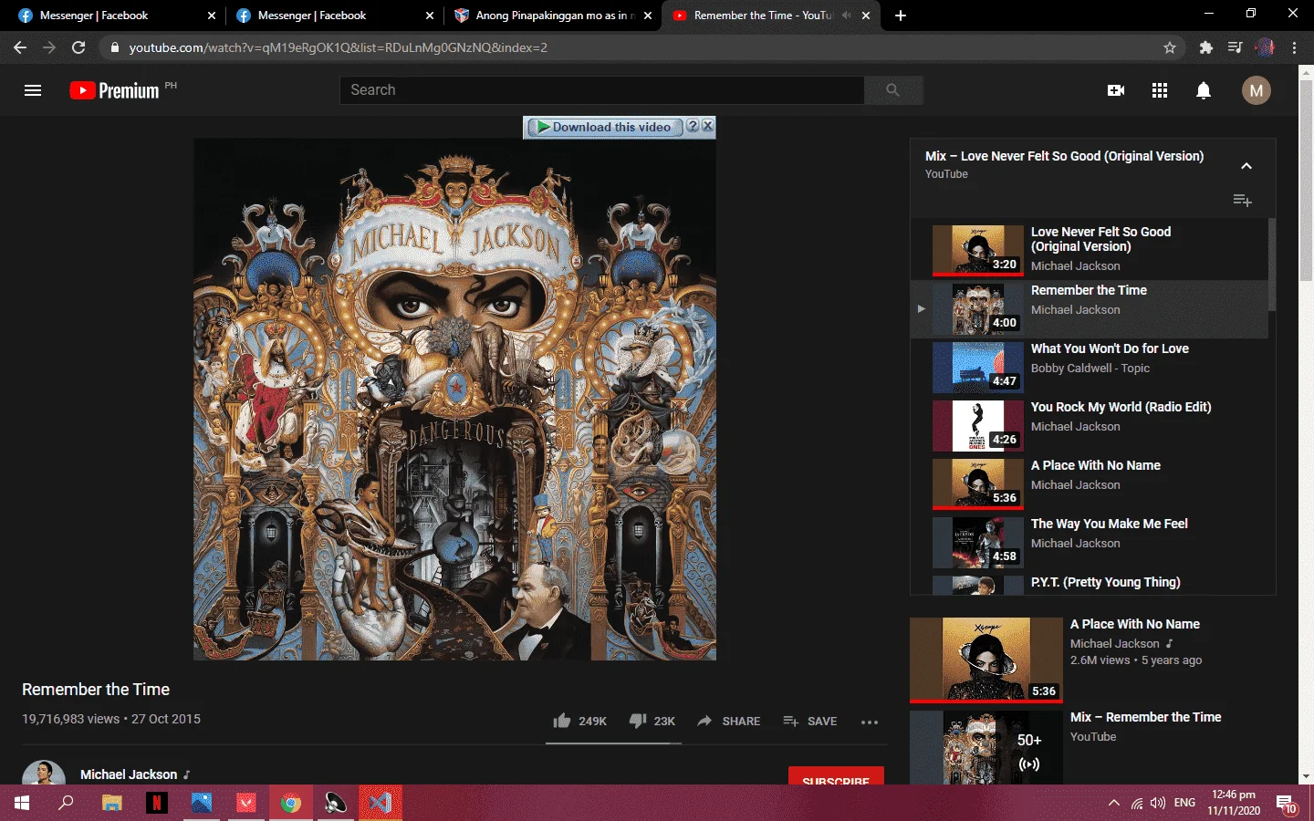Click the Download this video button
Image resolution: width=1314 pixels, height=821 pixels.
(604, 127)
